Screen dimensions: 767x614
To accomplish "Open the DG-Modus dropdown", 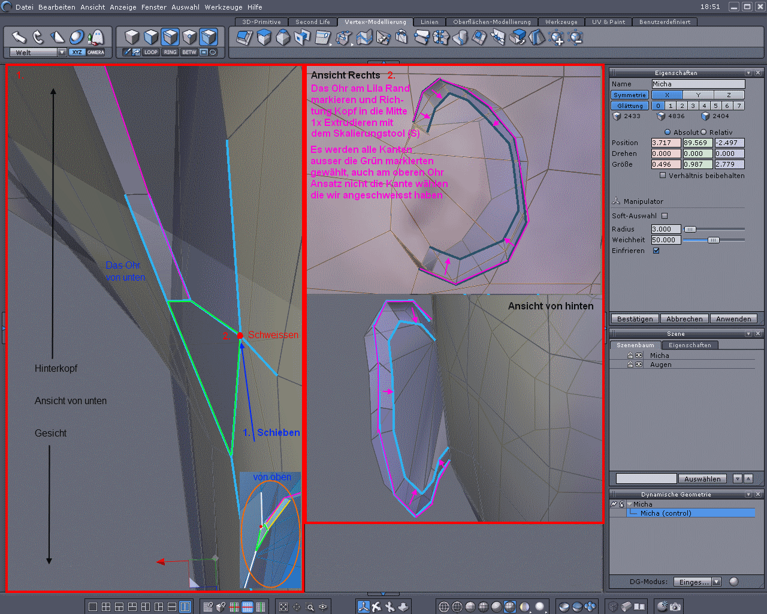I will tap(716, 582).
